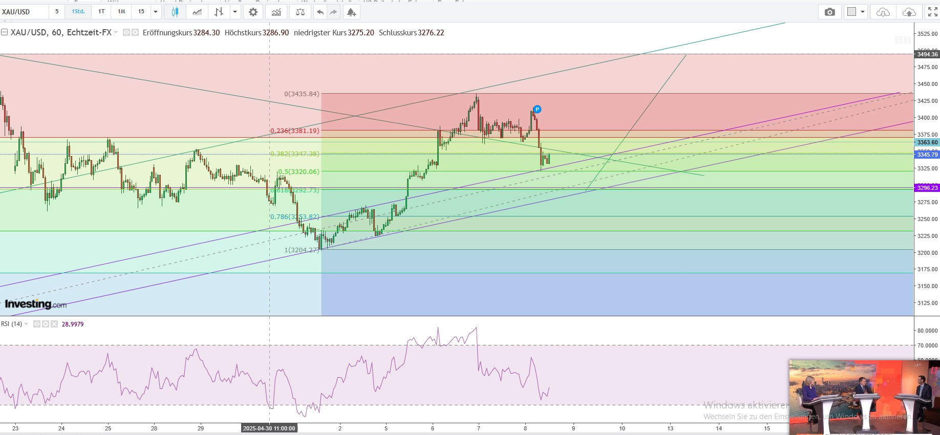Hide the RSI indicator with eye icon

click(x=37, y=324)
